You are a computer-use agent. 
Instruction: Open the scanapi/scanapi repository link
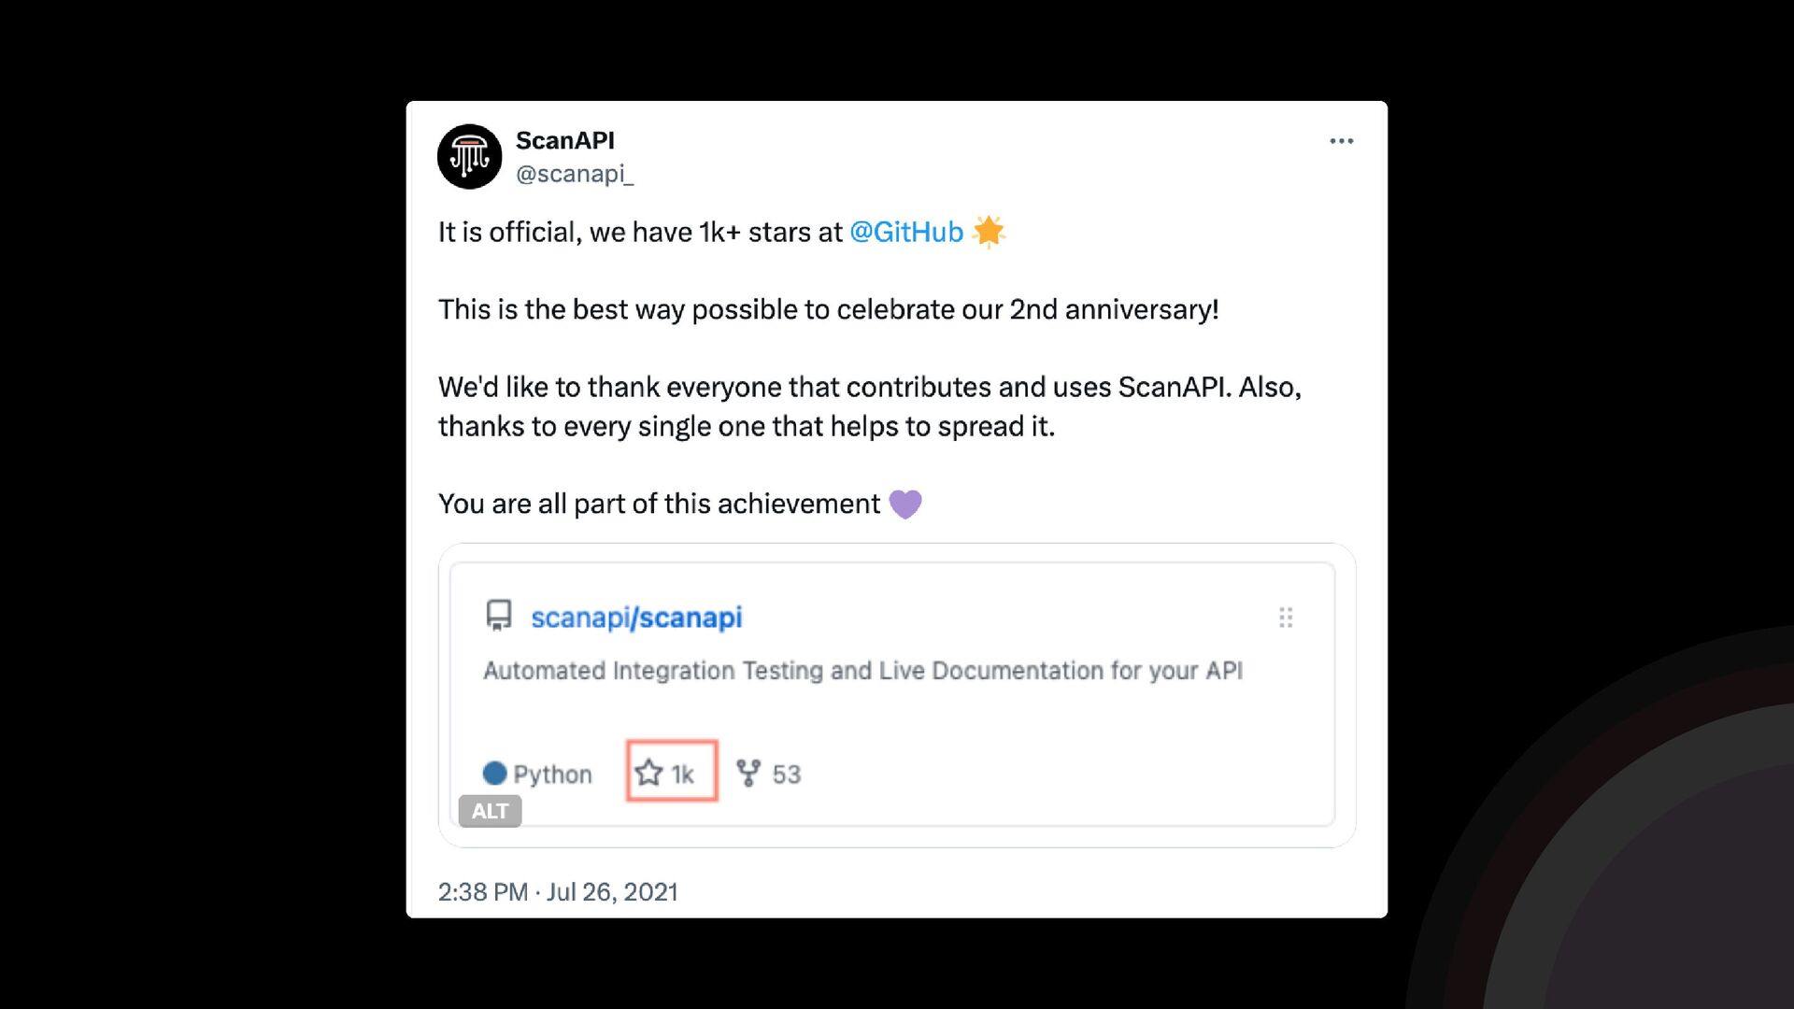(635, 618)
